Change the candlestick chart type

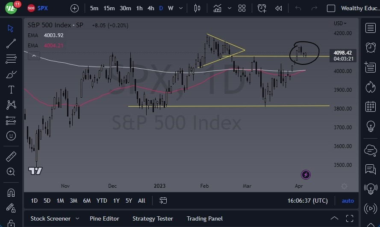(197, 9)
